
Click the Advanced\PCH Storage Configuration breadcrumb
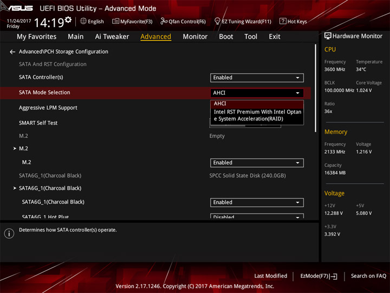[x=63, y=52]
